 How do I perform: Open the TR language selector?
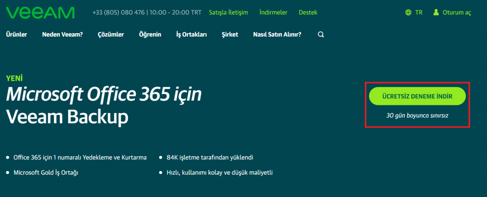419,13
